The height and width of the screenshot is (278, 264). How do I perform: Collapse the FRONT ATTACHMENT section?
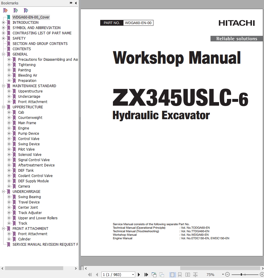[3, 229]
